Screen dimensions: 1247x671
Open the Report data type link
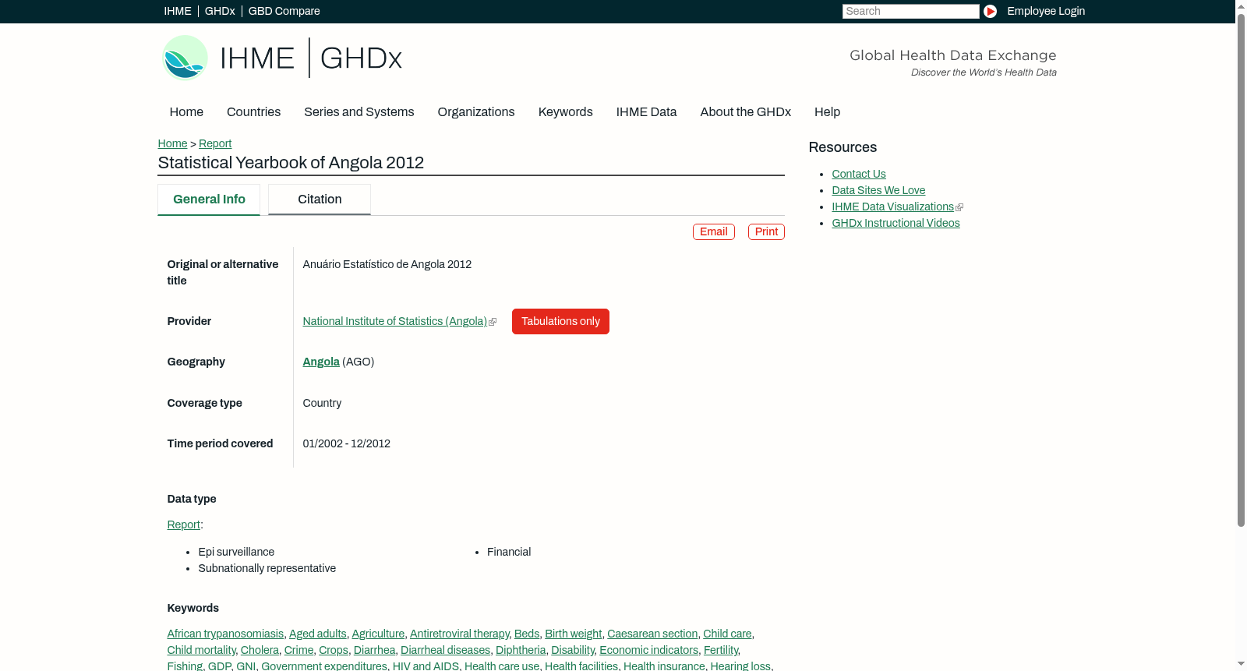pos(184,524)
